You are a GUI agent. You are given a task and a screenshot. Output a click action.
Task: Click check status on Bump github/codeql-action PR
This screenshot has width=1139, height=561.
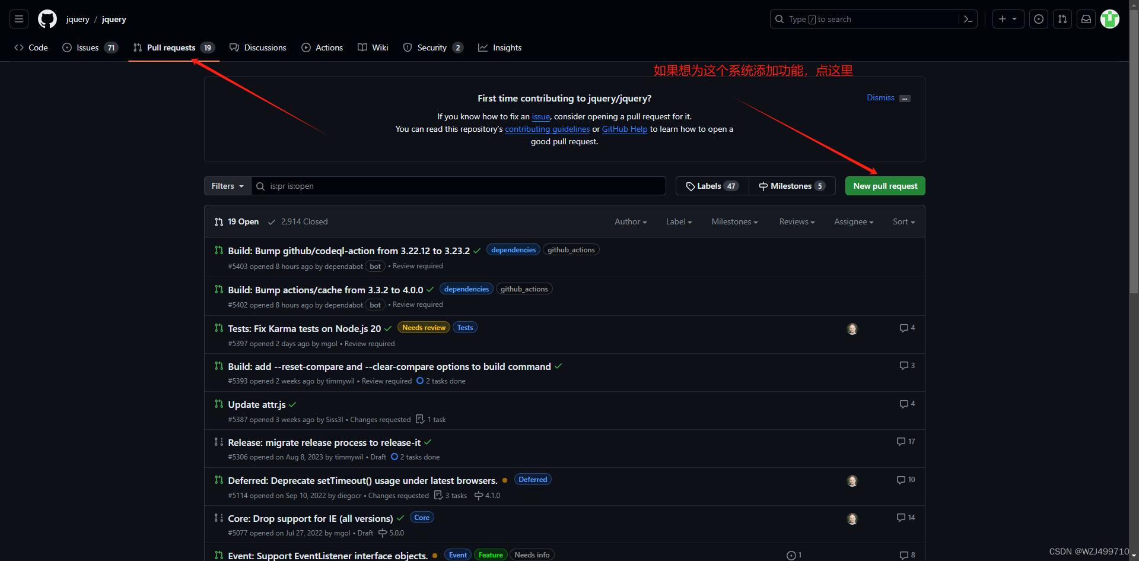tap(477, 251)
